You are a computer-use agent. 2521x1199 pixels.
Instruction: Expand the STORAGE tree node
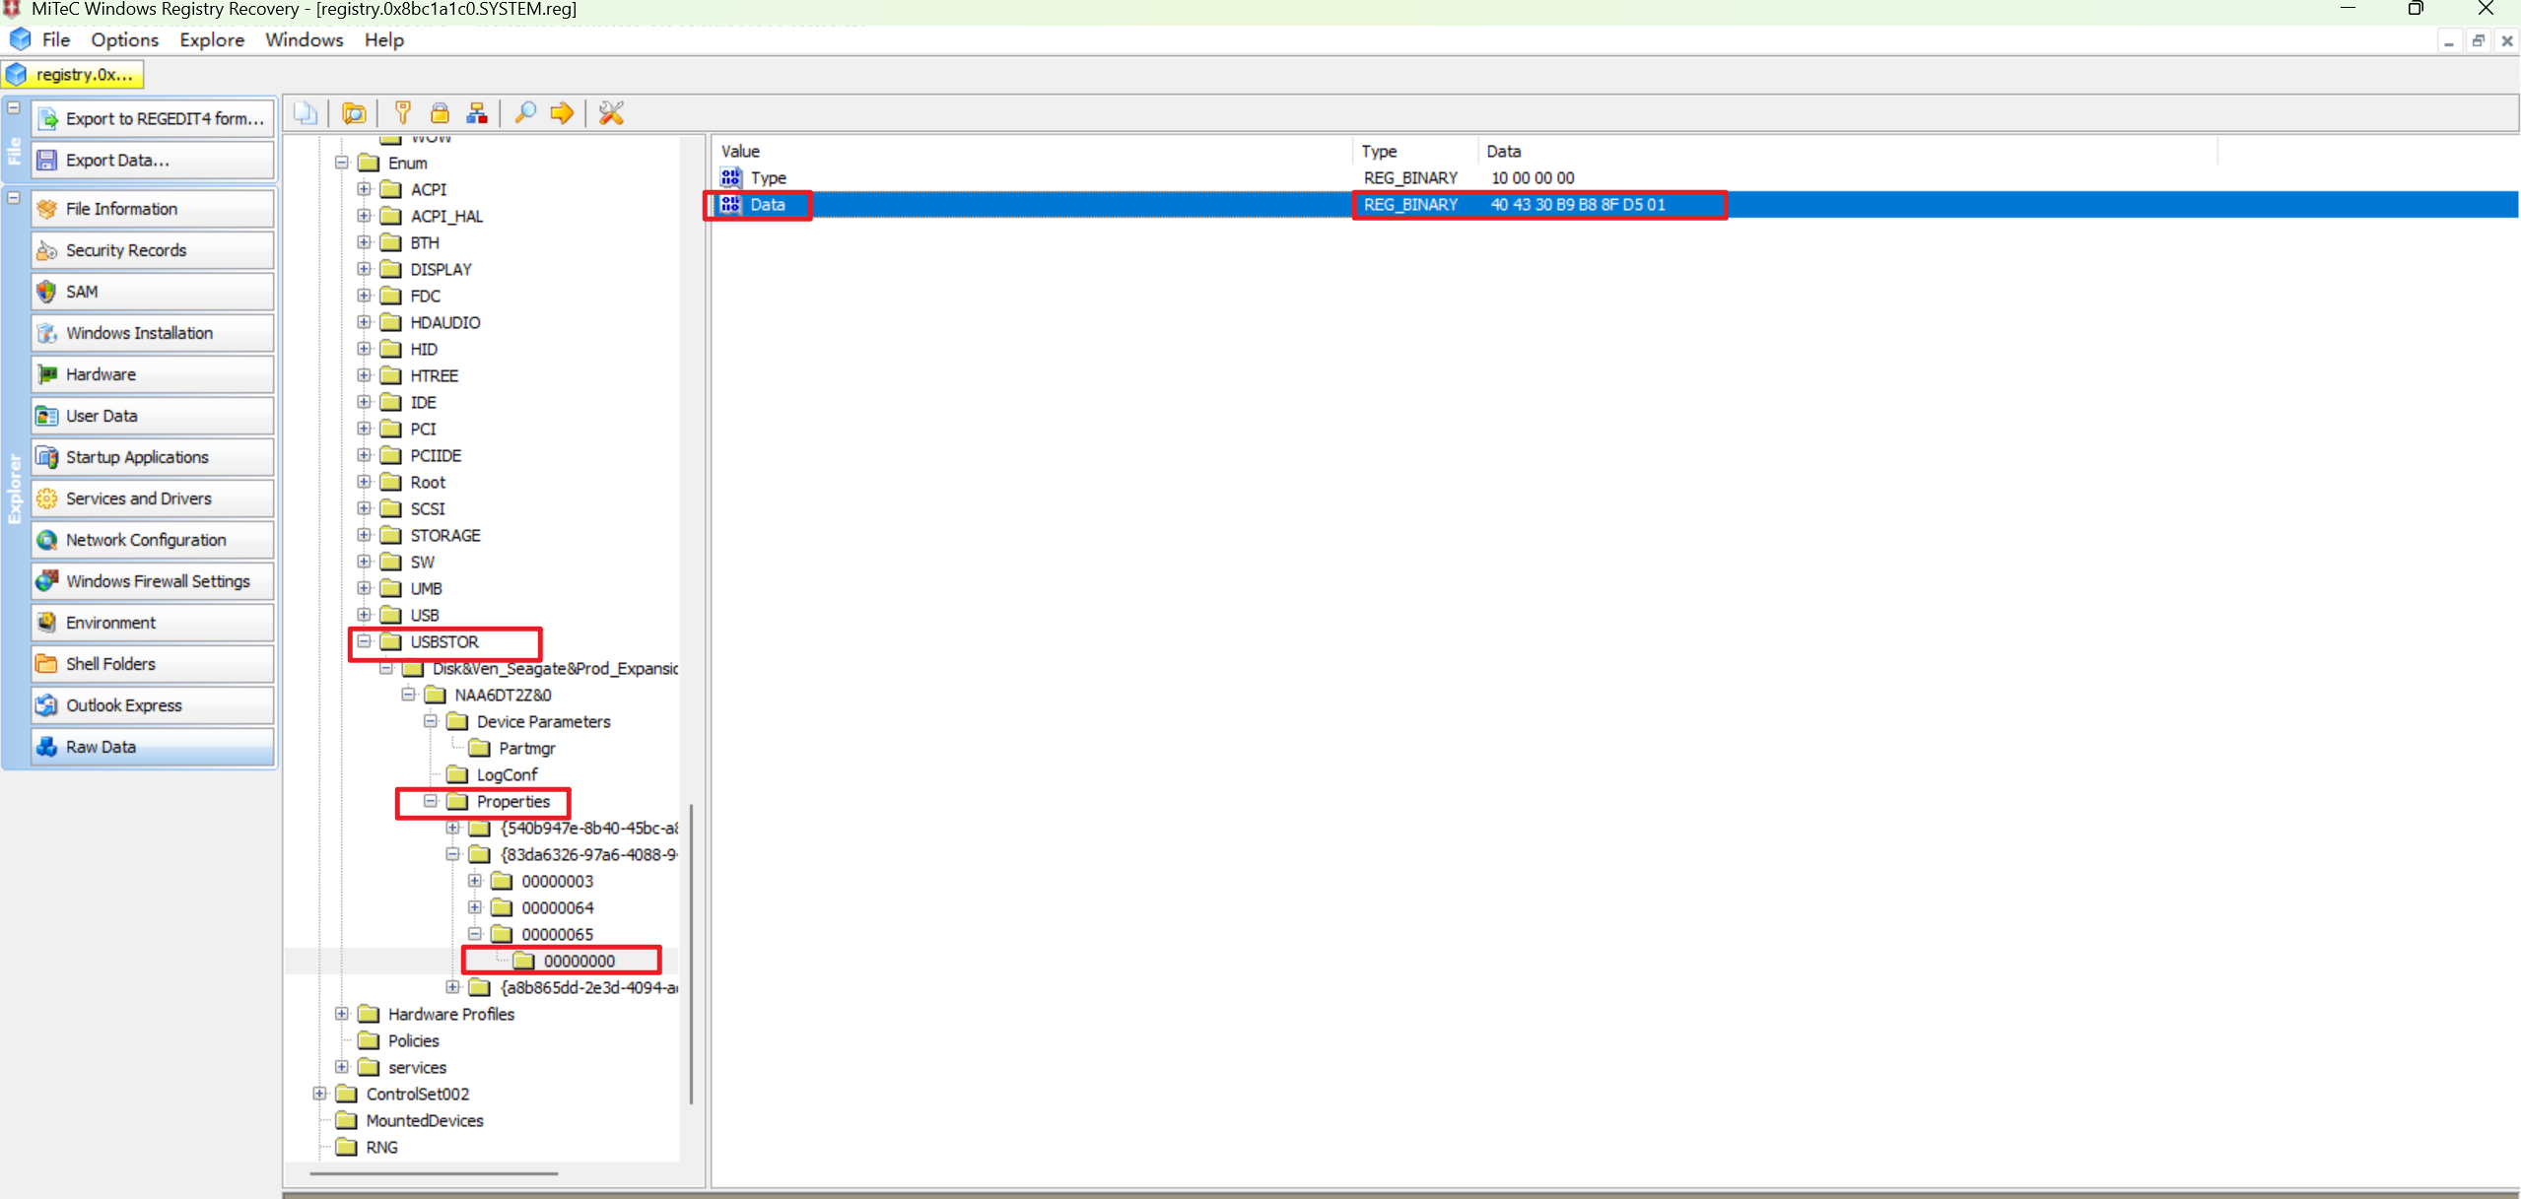[364, 535]
